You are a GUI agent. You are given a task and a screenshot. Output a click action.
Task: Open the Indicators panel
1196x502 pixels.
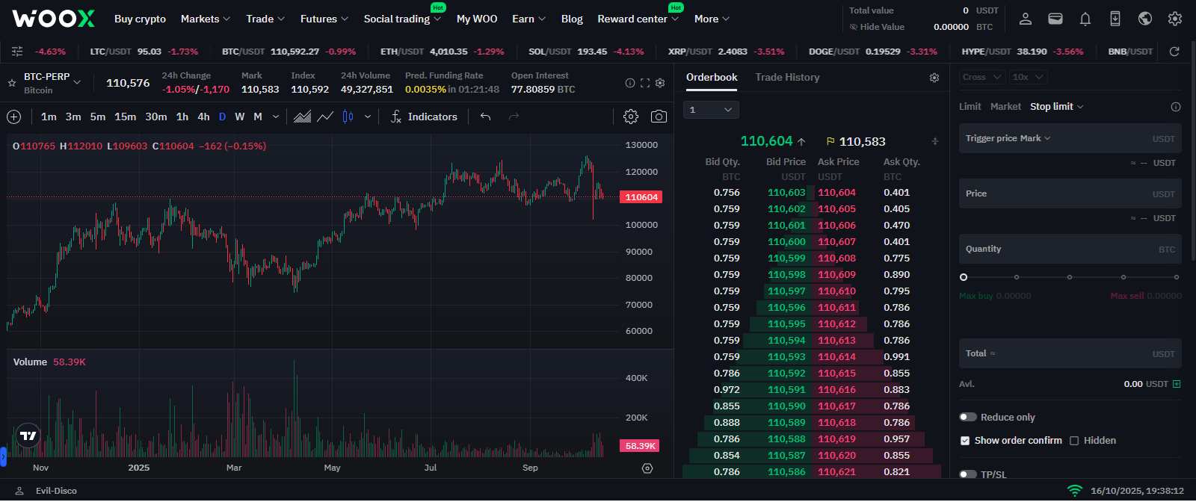pyautogui.click(x=424, y=117)
